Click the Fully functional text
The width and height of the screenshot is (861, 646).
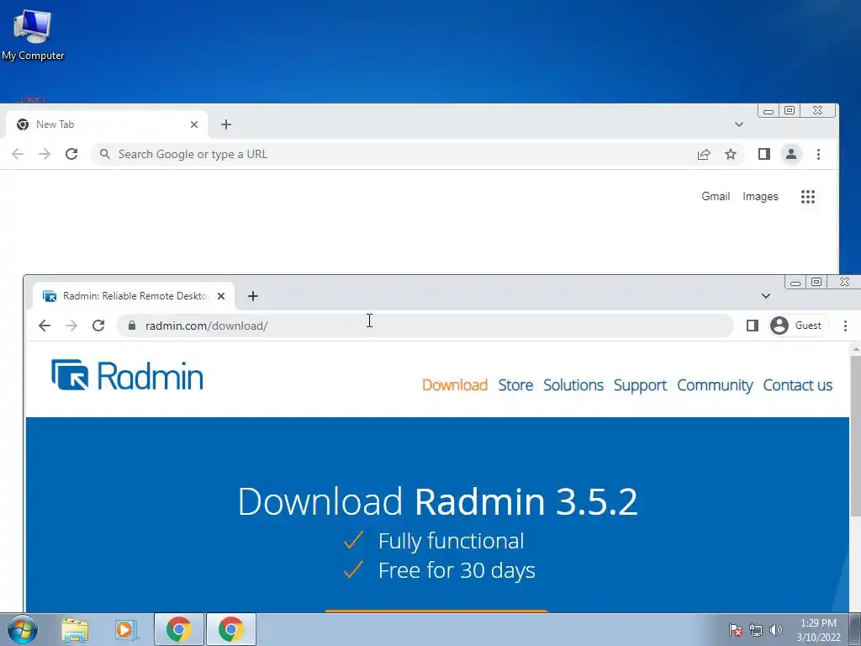(x=451, y=541)
